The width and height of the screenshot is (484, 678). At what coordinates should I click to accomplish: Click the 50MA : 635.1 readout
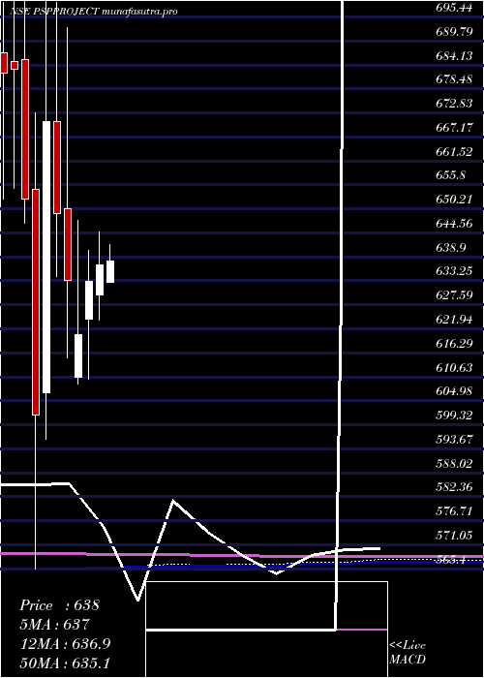click(x=67, y=663)
